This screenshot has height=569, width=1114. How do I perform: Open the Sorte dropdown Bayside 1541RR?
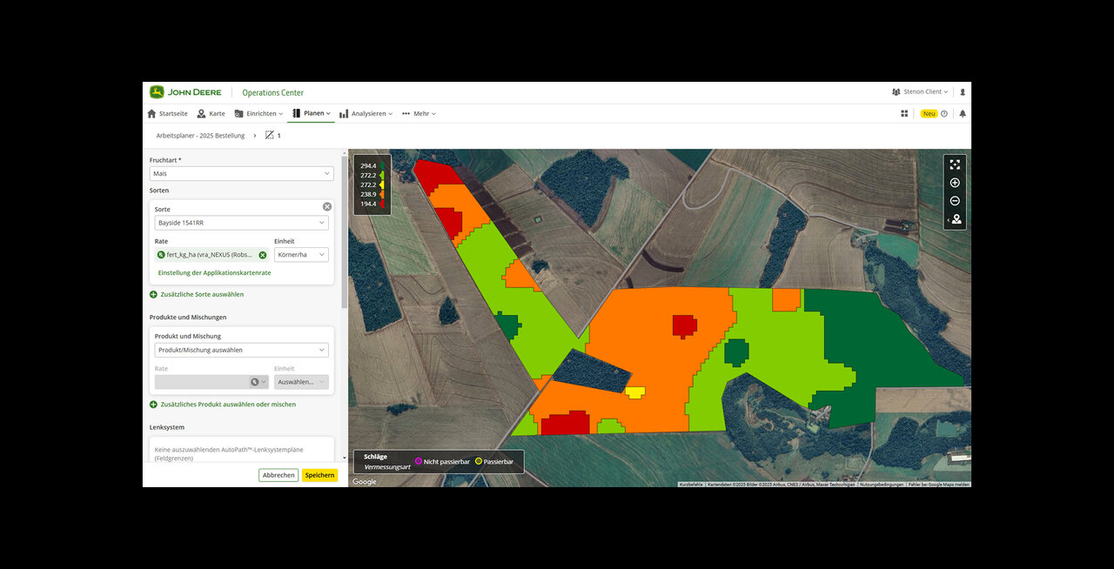(x=241, y=223)
